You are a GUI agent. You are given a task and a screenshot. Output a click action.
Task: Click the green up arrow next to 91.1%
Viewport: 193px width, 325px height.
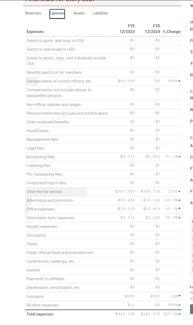179,157
